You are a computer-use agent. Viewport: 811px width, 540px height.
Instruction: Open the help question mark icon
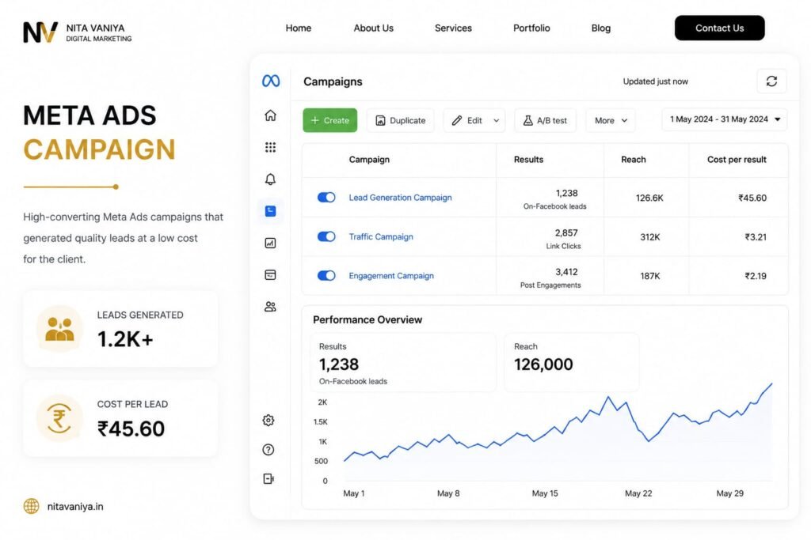[x=268, y=450]
